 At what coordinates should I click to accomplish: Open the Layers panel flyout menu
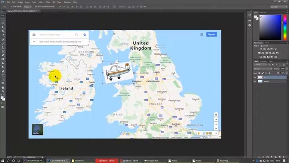(x=287, y=61)
